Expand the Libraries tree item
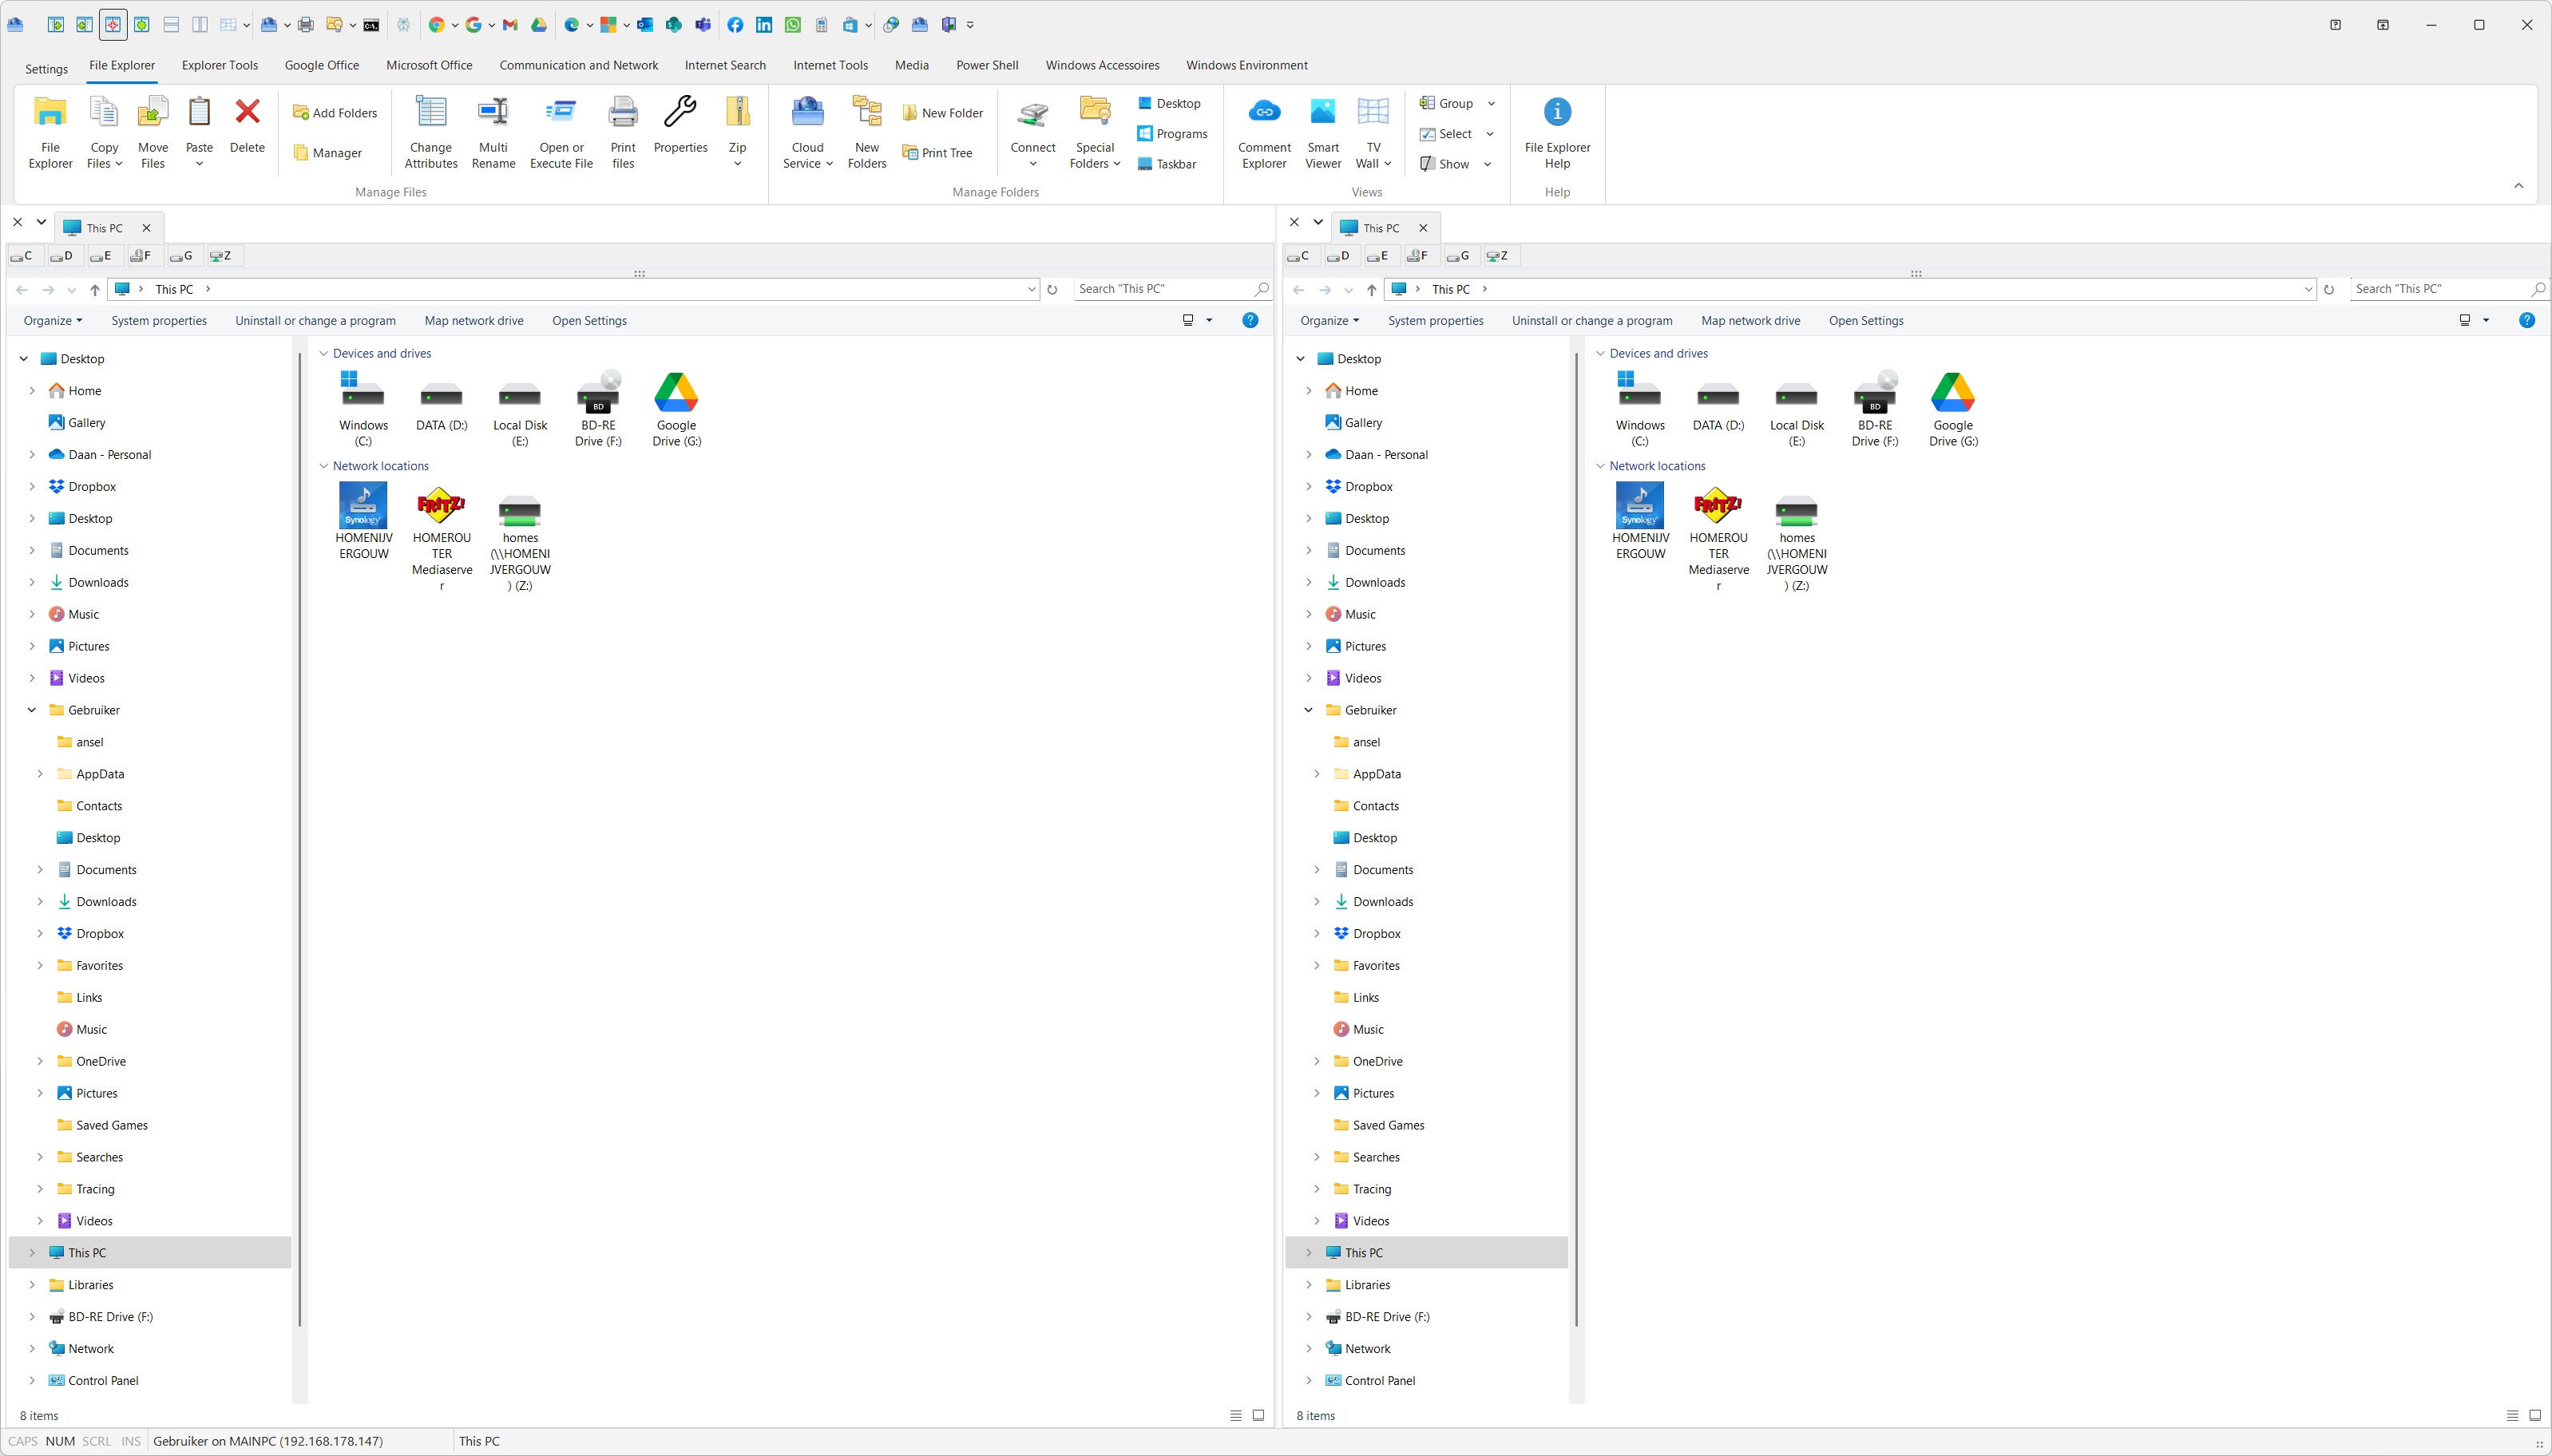2552x1456 pixels. (x=32, y=1284)
